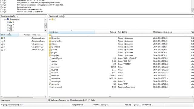This screenshot has width=194, height=109.
Task: Click the gamemodes folder icon
Action: coord(50,41)
